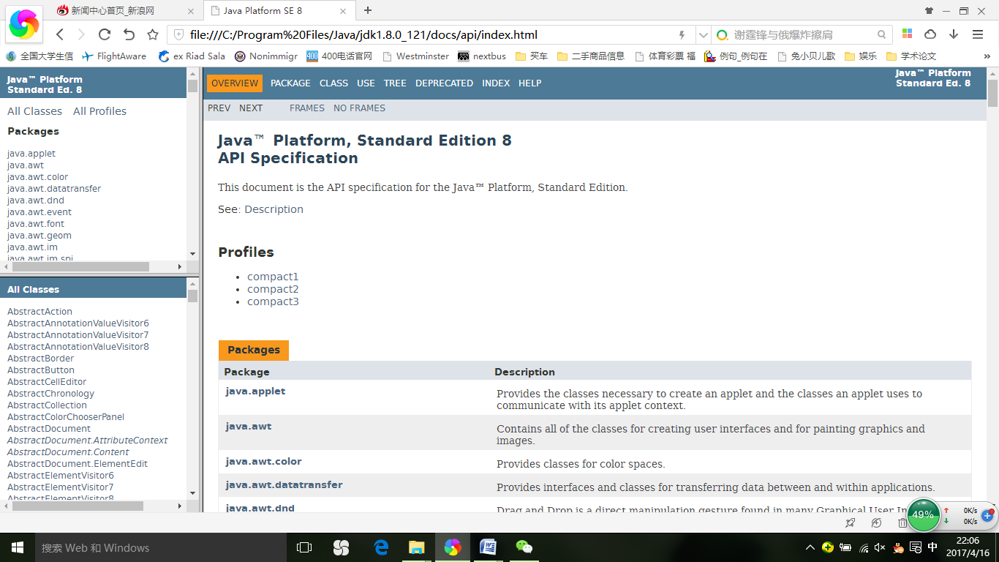Open java.awt.datatransfer in the packages table
Image resolution: width=999 pixels, height=562 pixels.
[284, 485]
